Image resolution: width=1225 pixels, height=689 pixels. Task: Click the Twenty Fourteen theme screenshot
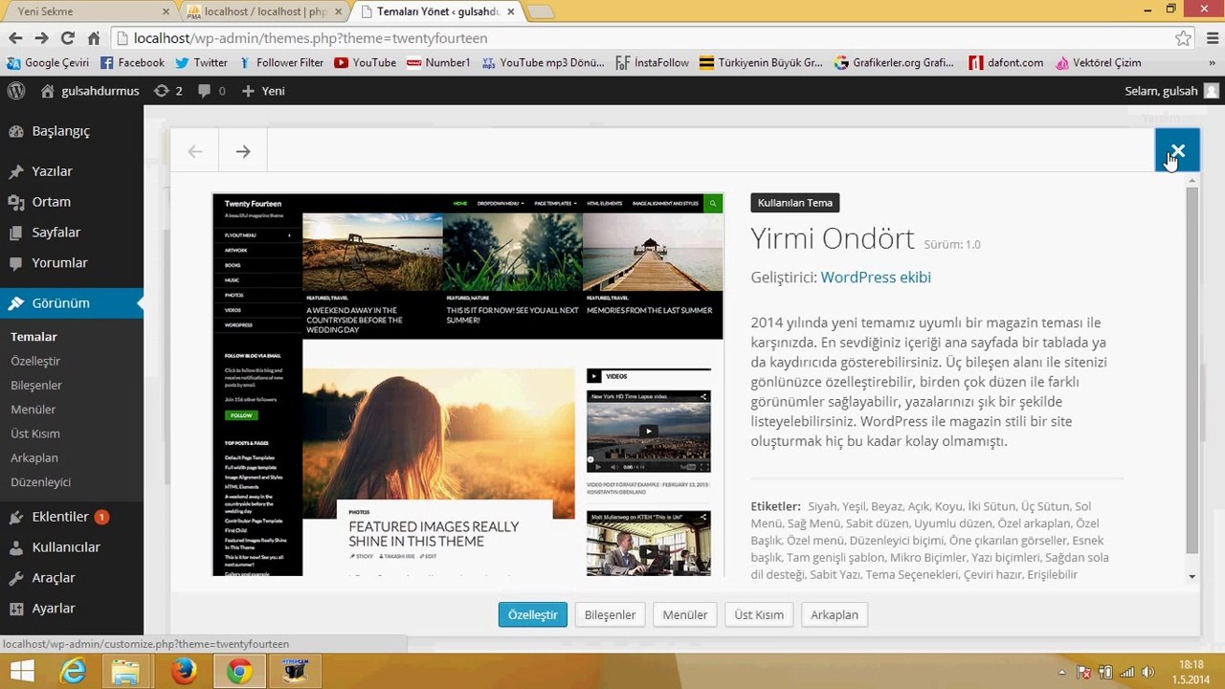[468, 385]
